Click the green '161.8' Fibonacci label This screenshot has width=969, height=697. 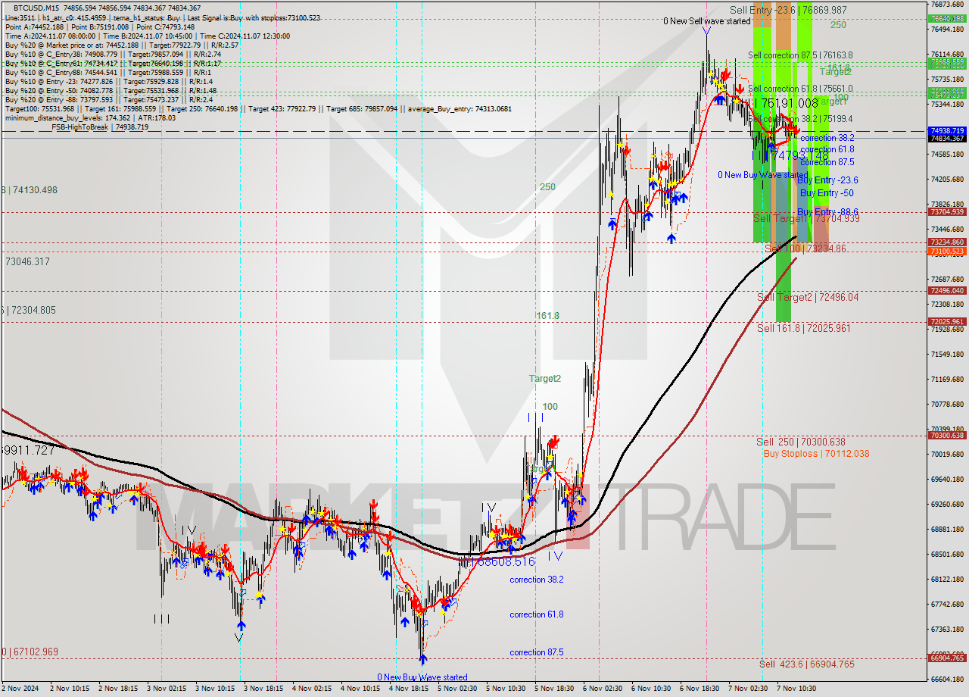click(548, 316)
